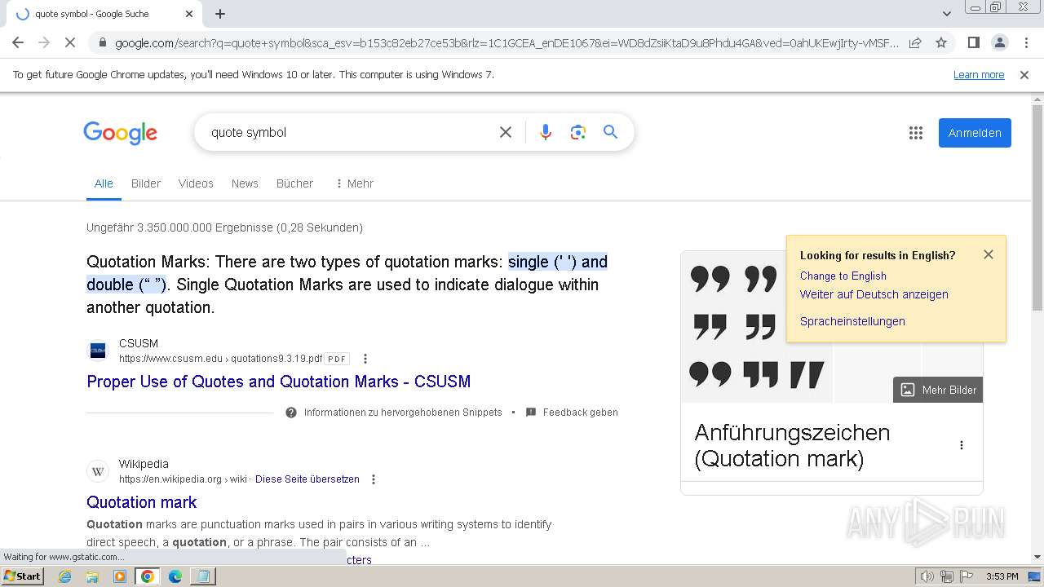
Task: Stop loading the page
Action: [70, 42]
